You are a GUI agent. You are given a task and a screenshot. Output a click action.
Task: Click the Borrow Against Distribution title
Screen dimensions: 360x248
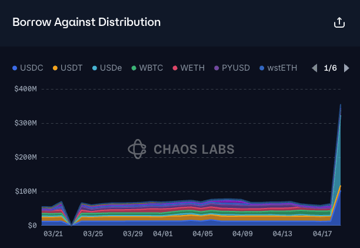(86, 22)
